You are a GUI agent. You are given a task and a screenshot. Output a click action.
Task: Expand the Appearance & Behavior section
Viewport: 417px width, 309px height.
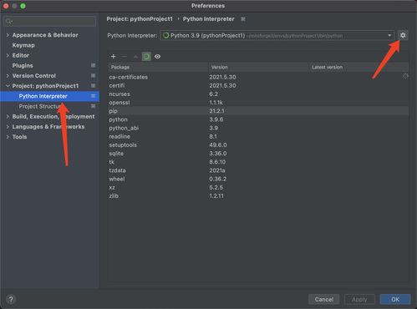click(8, 35)
